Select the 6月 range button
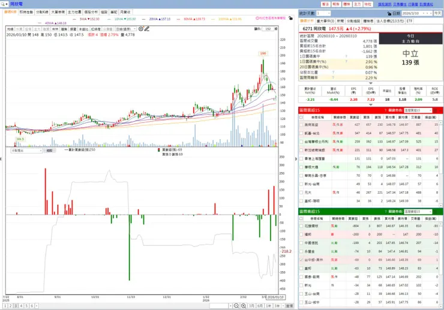Screen dimensions: 444x310 click(260, 306)
